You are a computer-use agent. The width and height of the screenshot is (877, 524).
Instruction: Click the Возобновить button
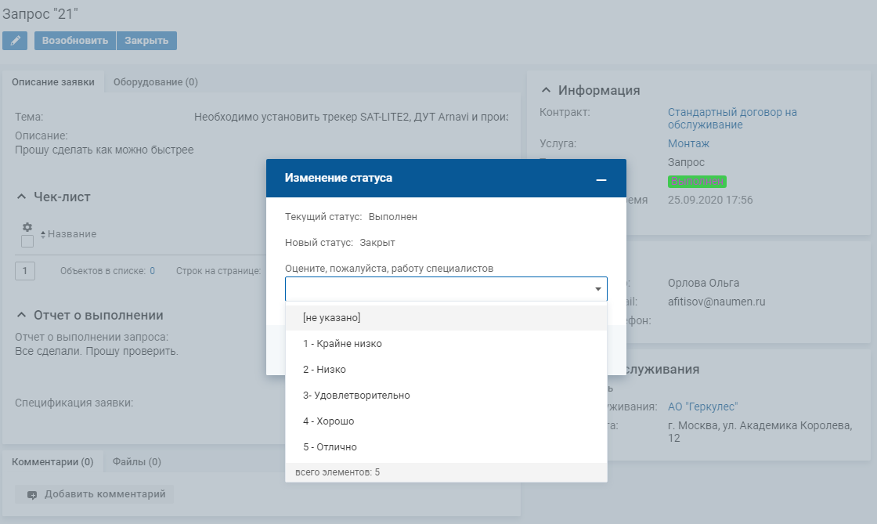(x=75, y=41)
